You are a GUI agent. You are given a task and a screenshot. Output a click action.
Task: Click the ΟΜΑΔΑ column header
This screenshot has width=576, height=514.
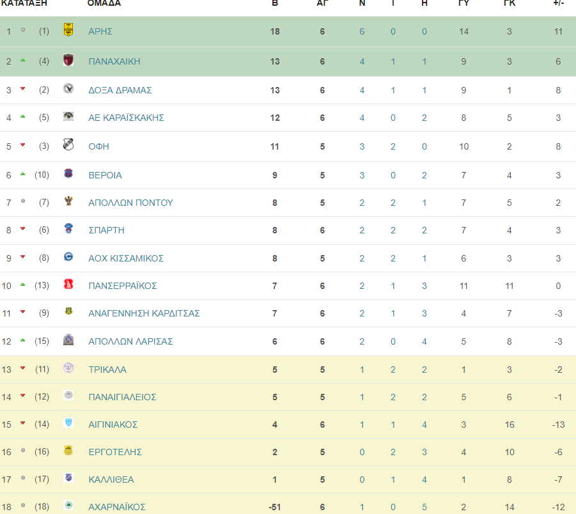pos(104,3)
